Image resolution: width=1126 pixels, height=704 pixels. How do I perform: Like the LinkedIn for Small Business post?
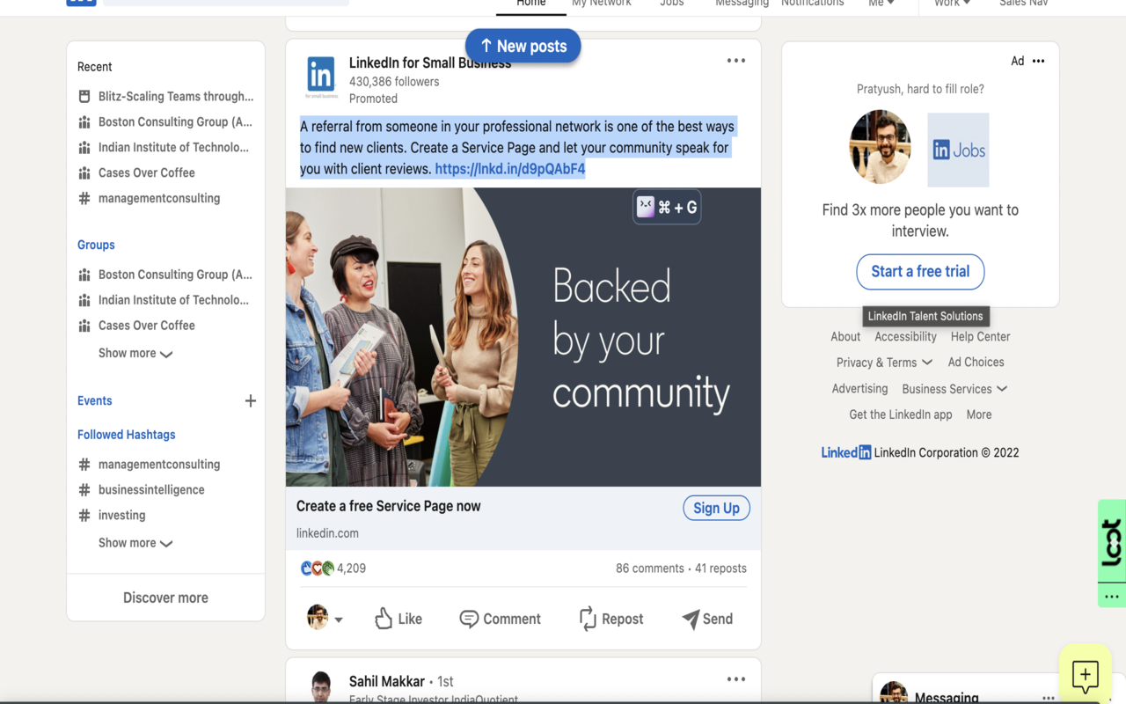pyautogui.click(x=398, y=619)
